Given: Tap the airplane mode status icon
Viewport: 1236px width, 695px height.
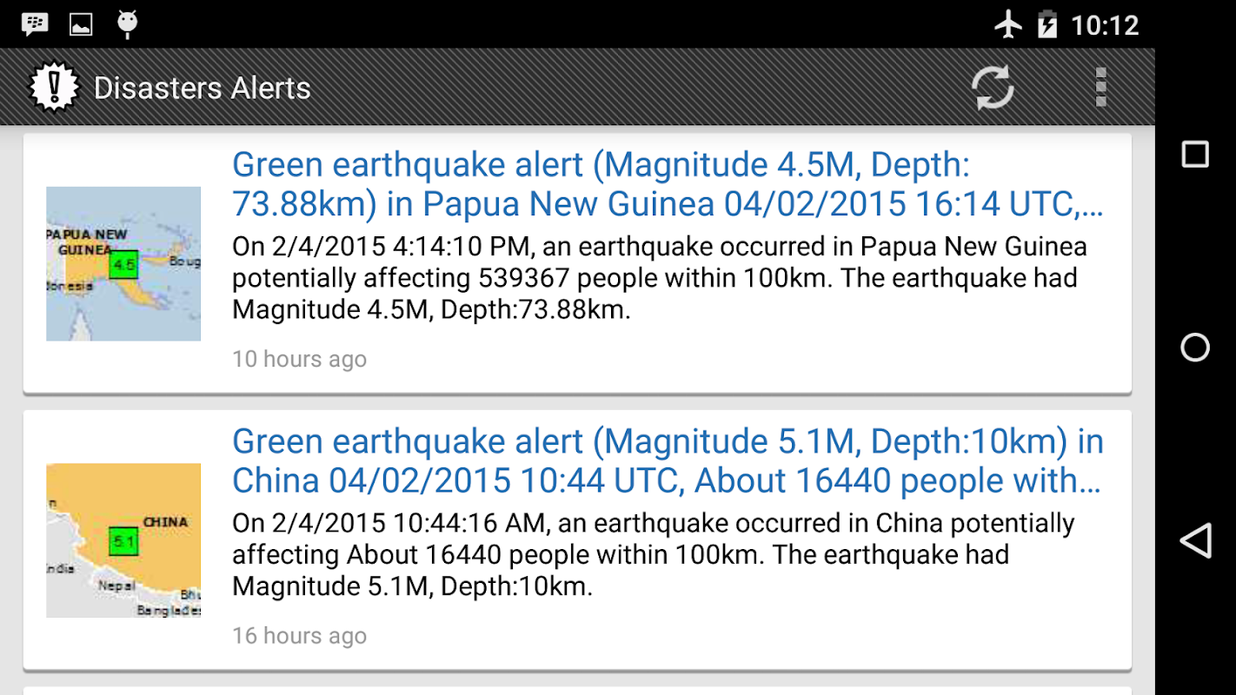Looking at the screenshot, I should coord(1008,24).
